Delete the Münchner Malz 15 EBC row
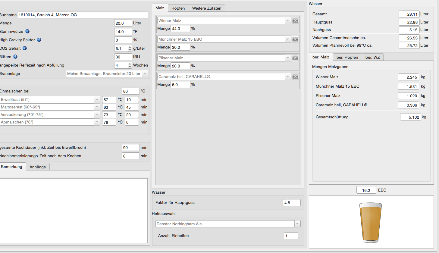Viewport: 439px width, 253px height. 295,39
